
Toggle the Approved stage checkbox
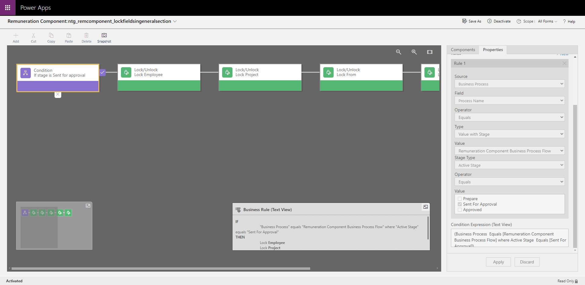[460, 210]
